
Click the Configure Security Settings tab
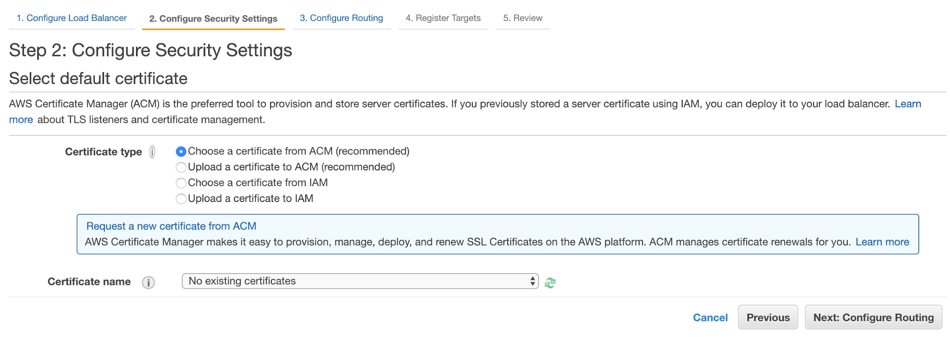coord(213,19)
